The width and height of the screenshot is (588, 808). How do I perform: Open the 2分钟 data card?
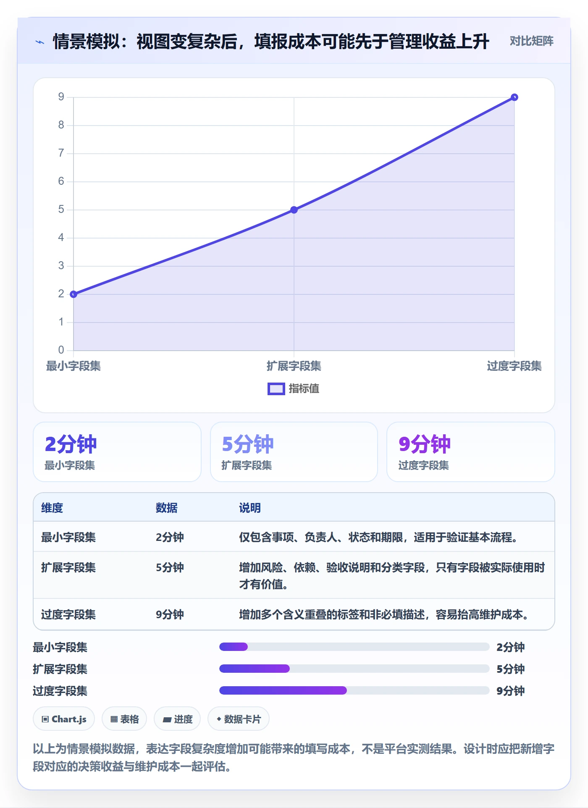(x=117, y=452)
